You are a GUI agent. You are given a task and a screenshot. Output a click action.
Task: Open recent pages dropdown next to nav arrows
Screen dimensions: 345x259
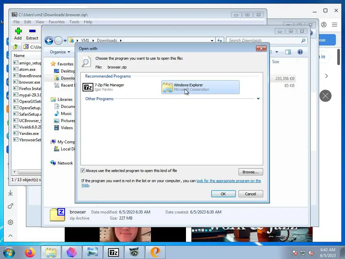click(x=65, y=41)
